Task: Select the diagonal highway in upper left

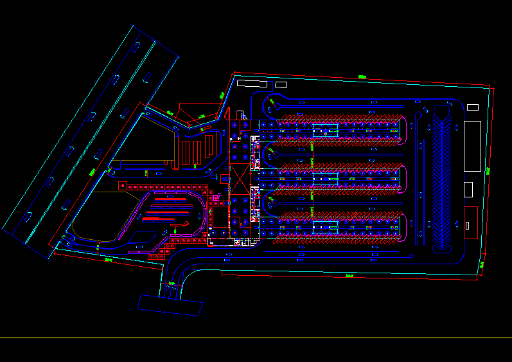Action: point(90,135)
